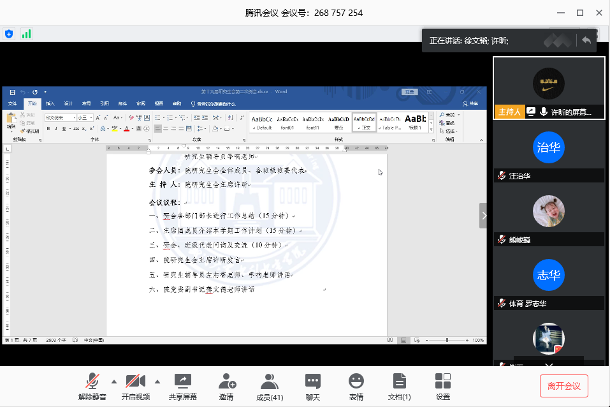610x407 pixels.
Task: Show the 成员(41) participant list
Action: pos(270,381)
